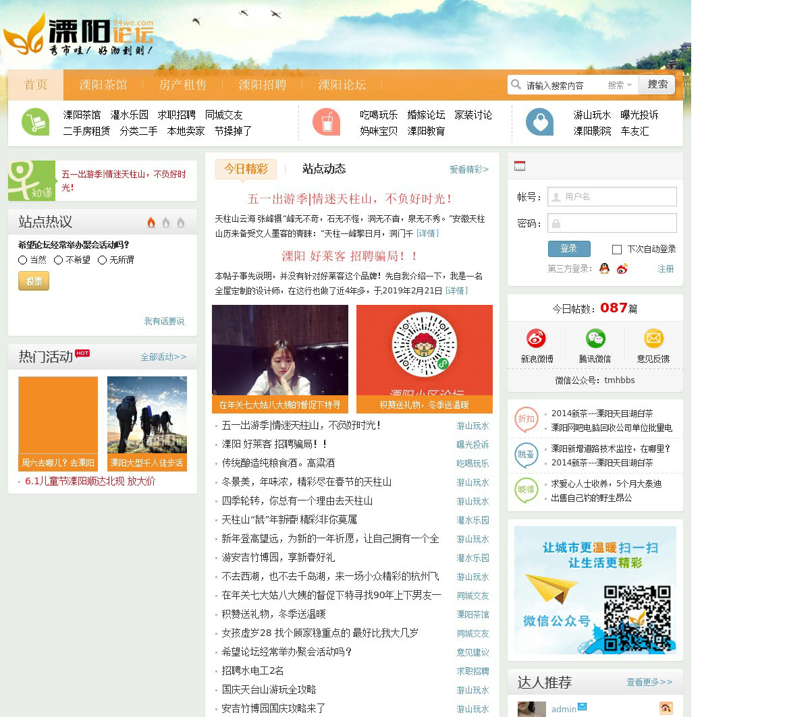The image size is (810, 717).
Task: Open the 溧阳招聘 nav tab
Action: (263, 85)
